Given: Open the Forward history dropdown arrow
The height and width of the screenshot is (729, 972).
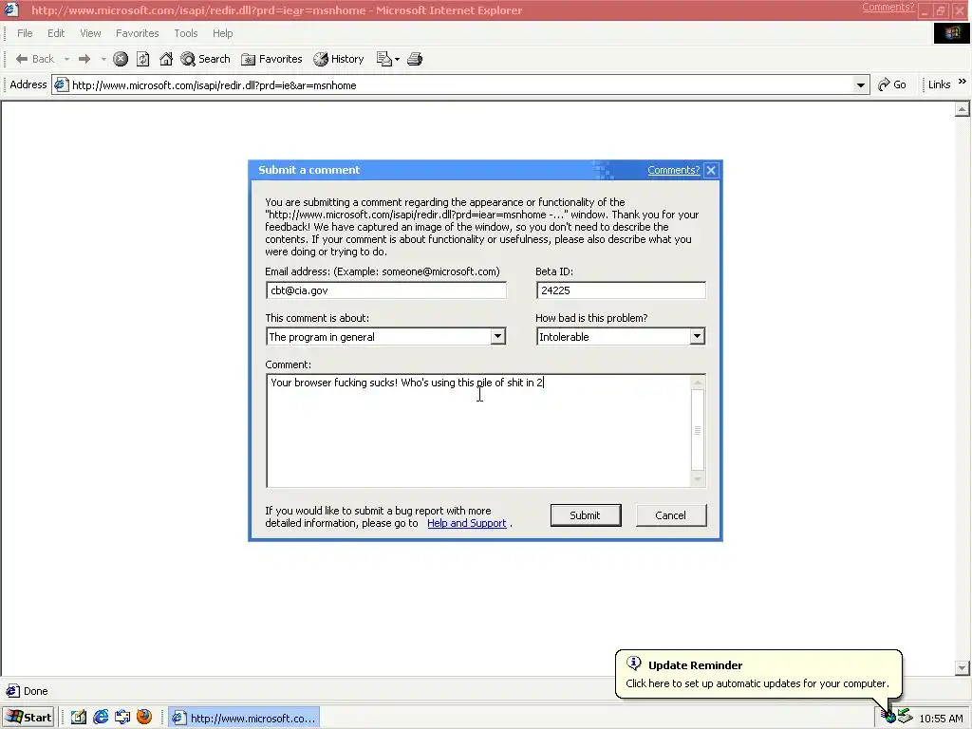Looking at the screenshot, I should point(103,59).
